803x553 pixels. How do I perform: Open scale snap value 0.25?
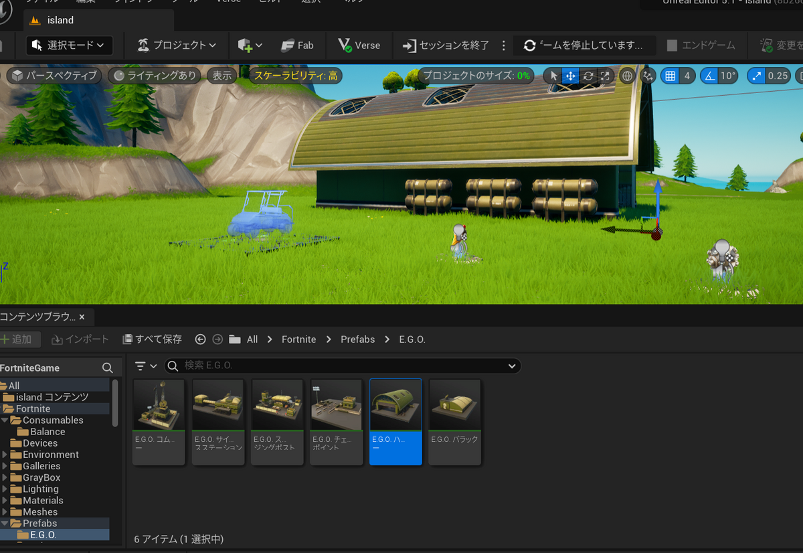pyautogui.click(x=778, y=76)
